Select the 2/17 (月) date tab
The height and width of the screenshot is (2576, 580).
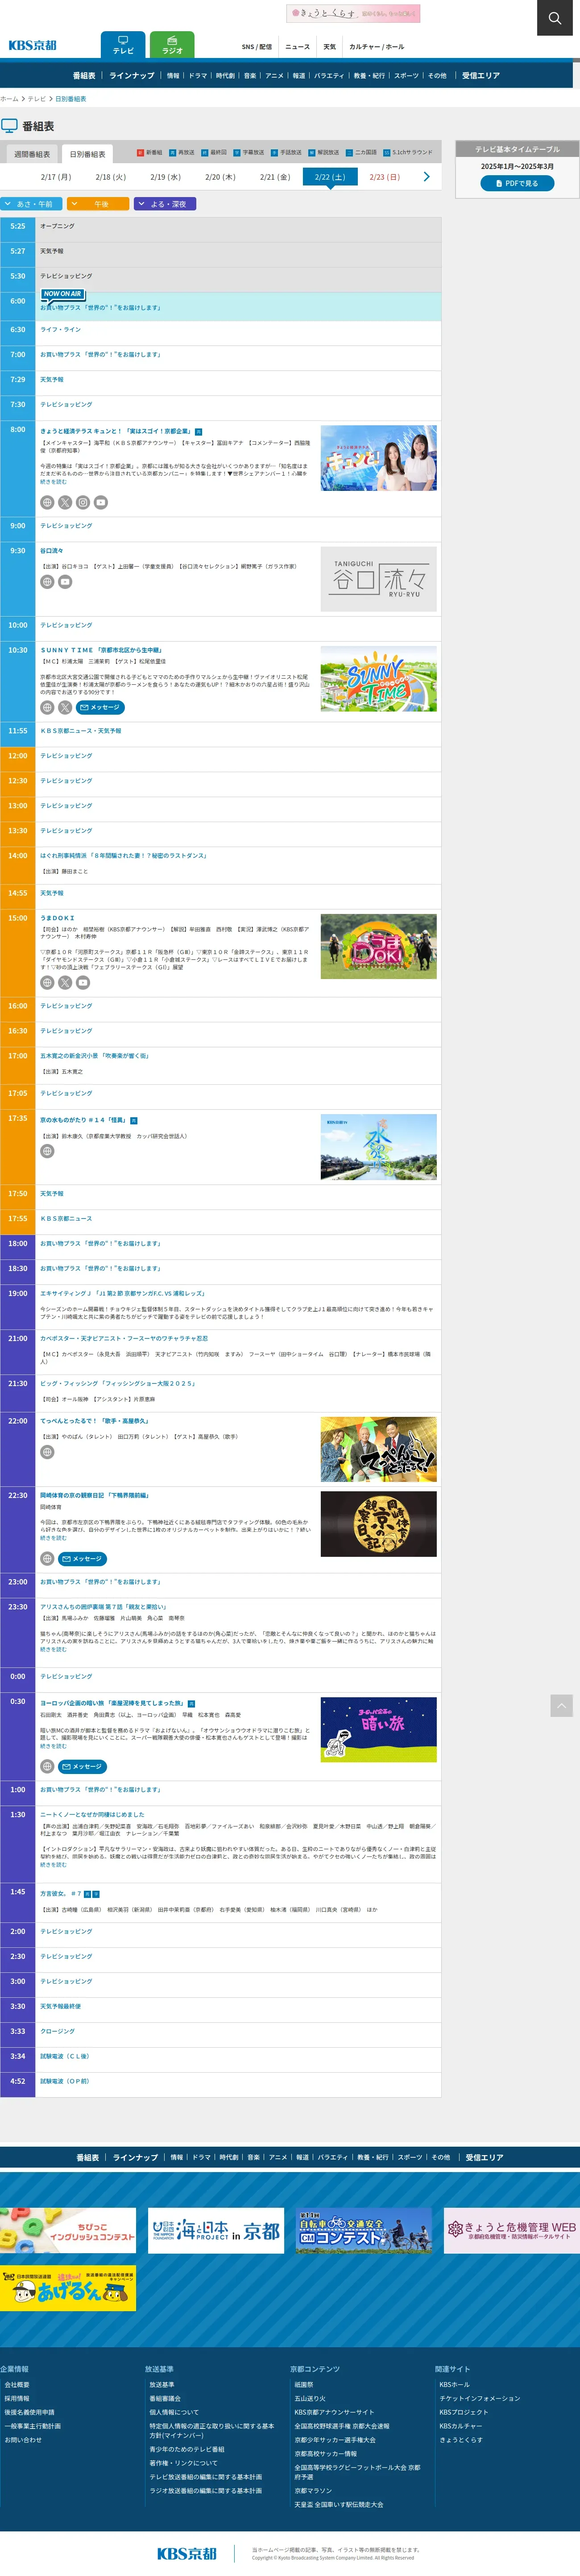tap(56, 177)
